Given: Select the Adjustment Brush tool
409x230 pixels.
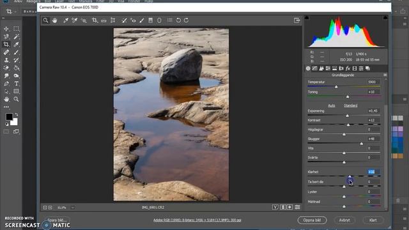Looking at the screenshot, I should coord(142,20).
